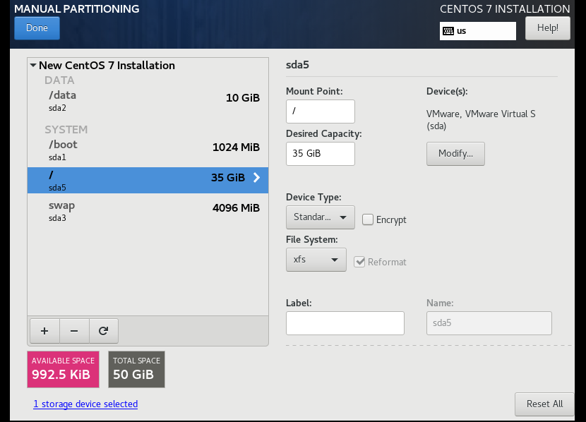Open the File System xfs dropdown
Screen dimensions: 586x422
tap(316, 260)
